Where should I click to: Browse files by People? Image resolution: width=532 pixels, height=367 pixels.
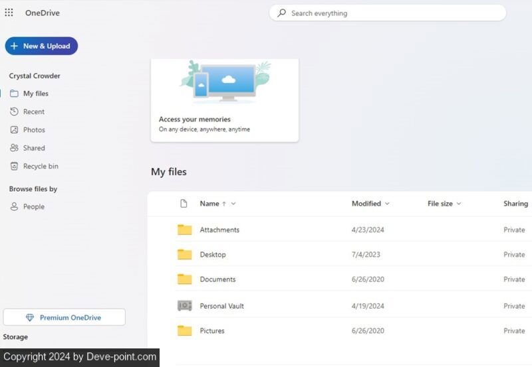[34, 207]
